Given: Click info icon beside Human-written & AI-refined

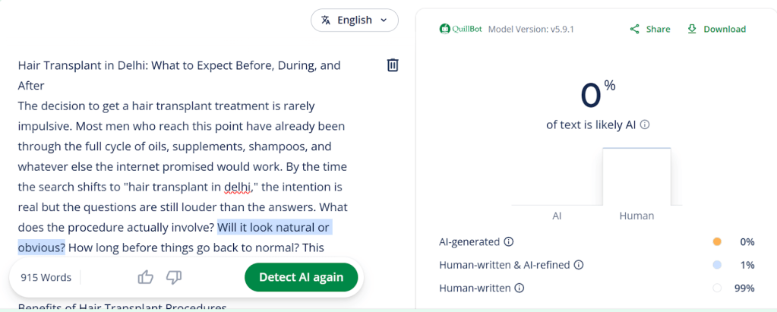Looking at the screenshot, I should tap(579, 265).
